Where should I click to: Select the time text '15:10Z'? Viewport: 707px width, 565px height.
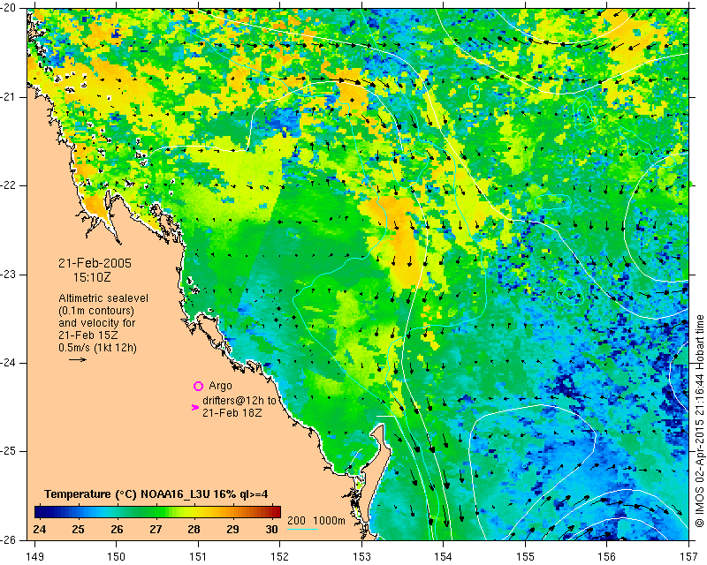92,277
